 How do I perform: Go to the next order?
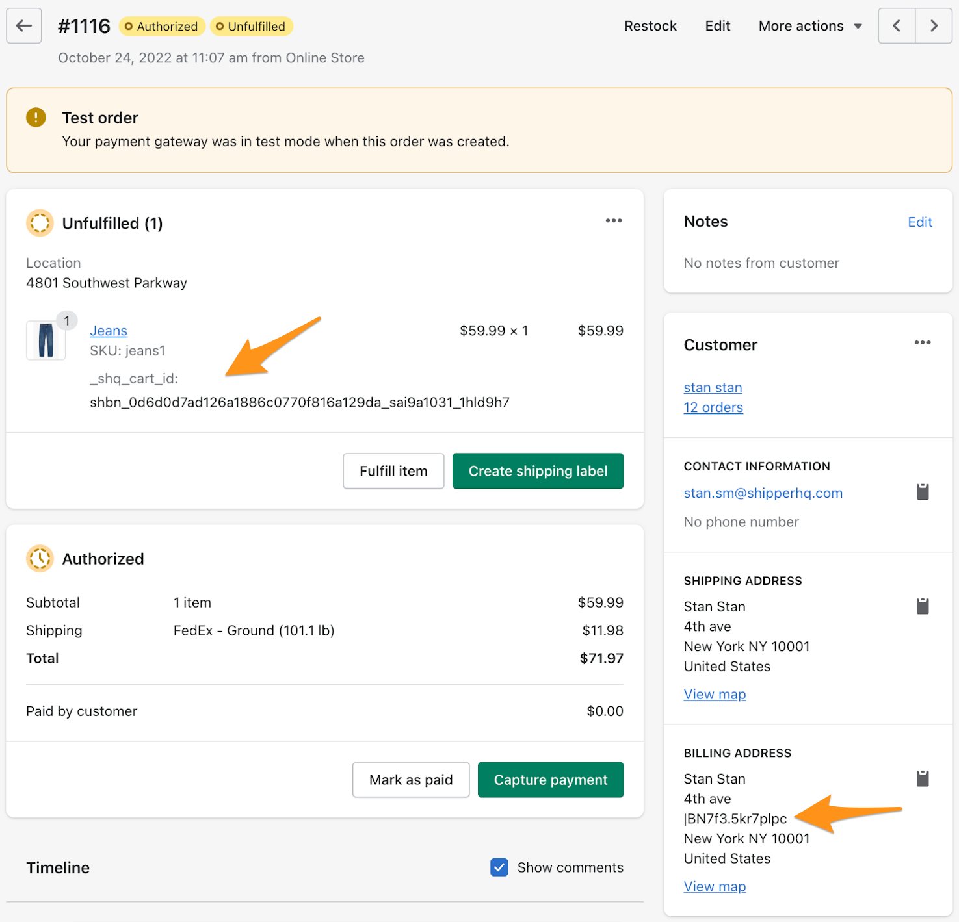[x=934, y=26]
